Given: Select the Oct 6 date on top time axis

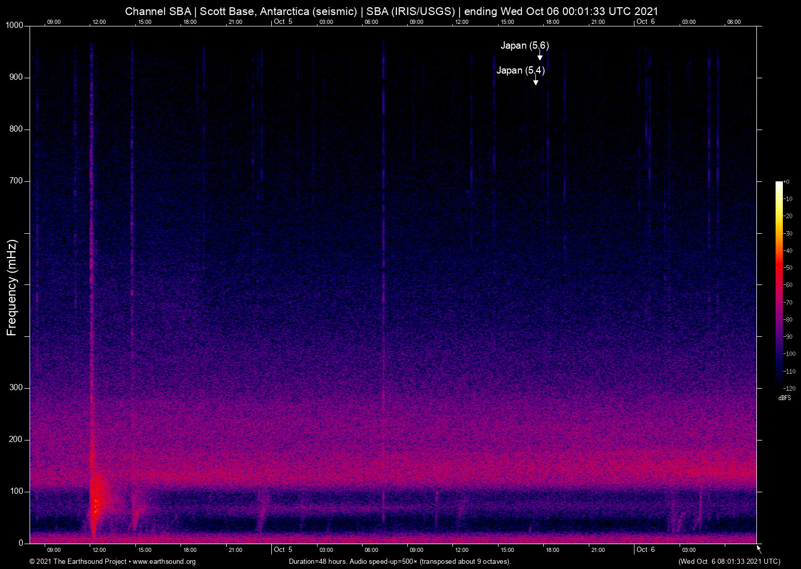Looking at the screenshot, I should coord(645,21).
